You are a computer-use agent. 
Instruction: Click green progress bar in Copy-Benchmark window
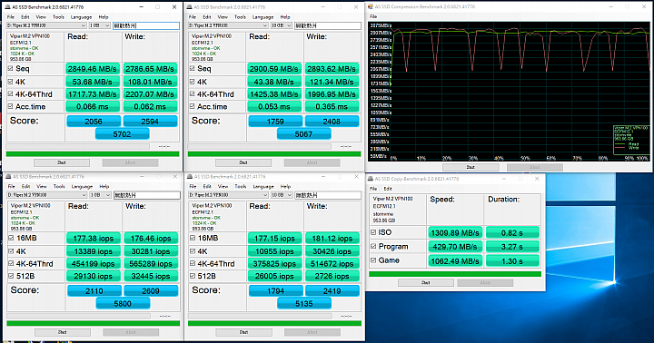tap(455, 274)
